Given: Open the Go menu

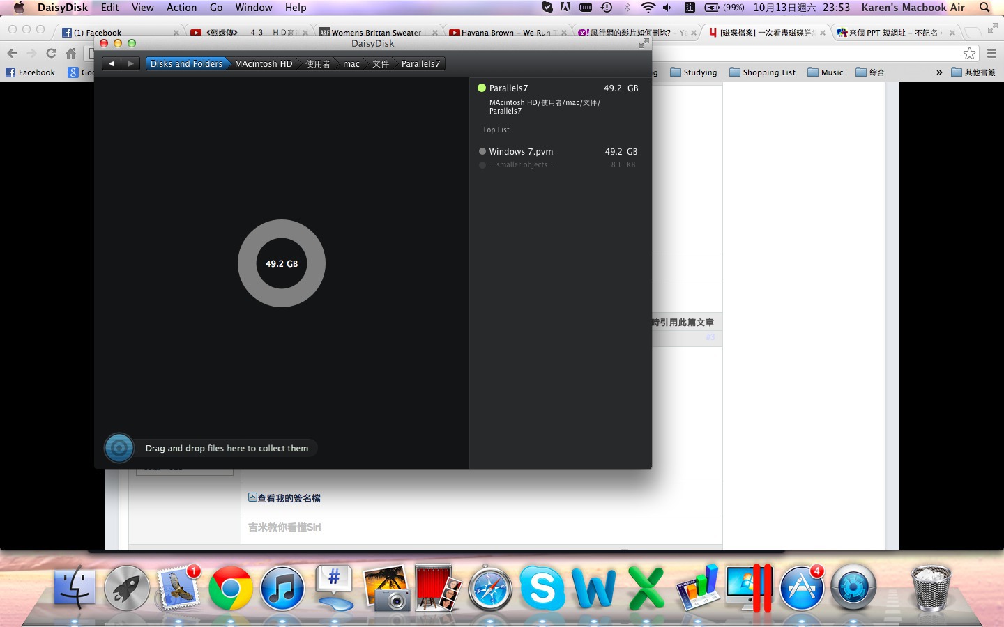Looking at the screenshot, I should (x=216, y=8).
